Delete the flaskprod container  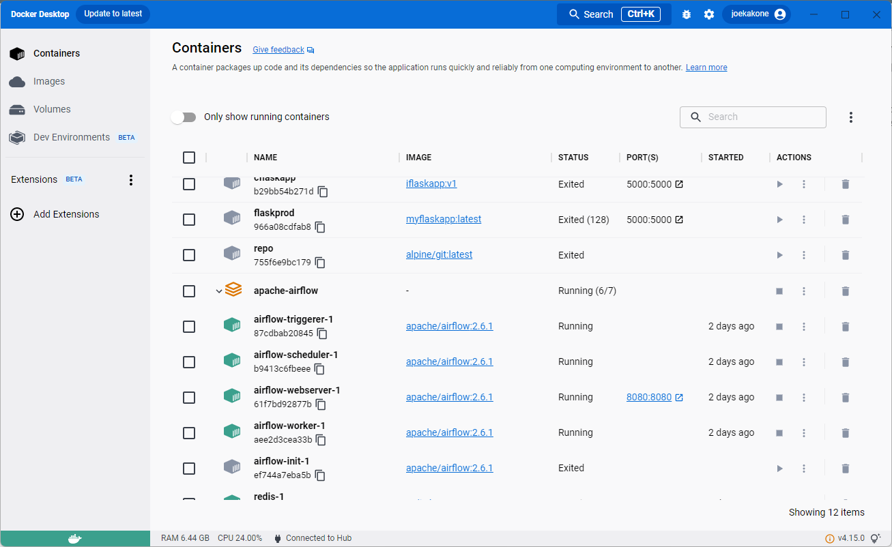click(x=846, y=220)
